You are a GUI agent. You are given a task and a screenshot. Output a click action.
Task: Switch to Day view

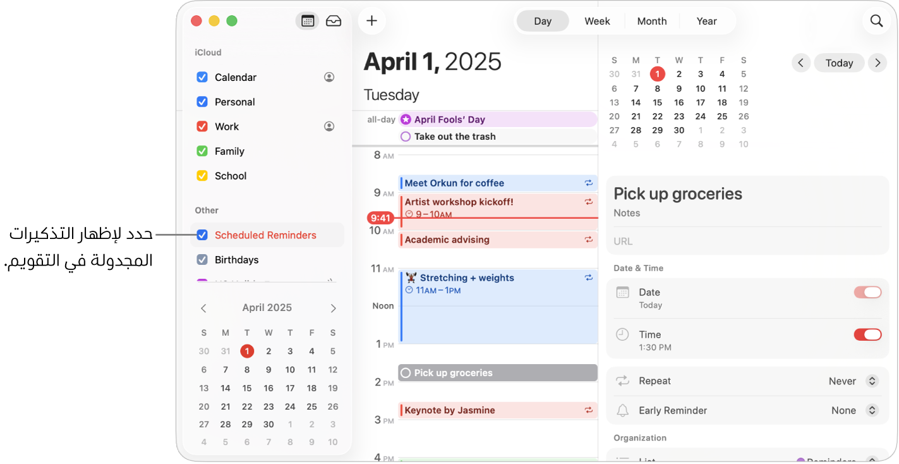[543, 21]
